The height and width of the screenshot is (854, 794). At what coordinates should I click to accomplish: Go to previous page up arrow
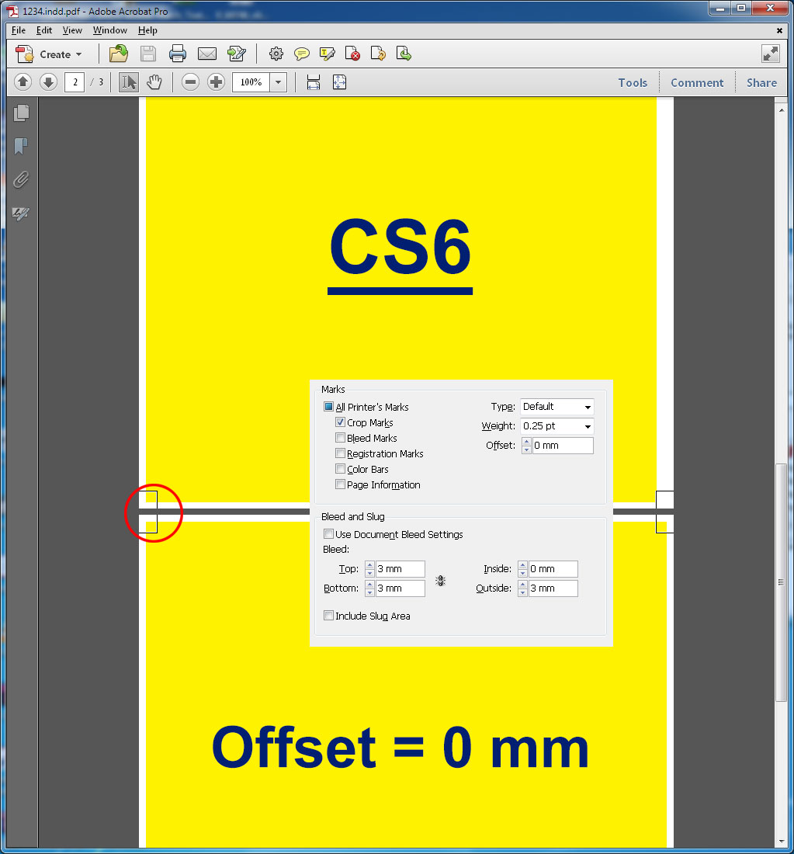coord(23,82)
